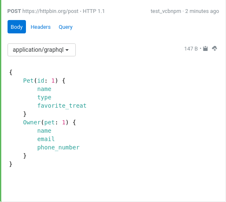Click the 2 minutes ago timestamp

coord(202,11)
